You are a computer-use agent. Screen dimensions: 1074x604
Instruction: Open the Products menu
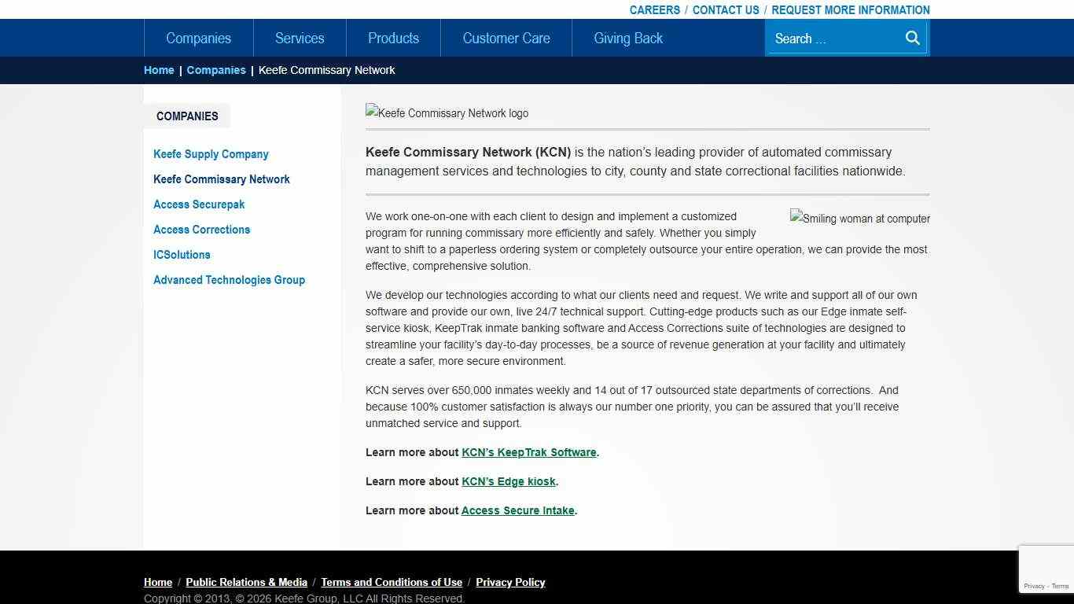coord(393,38)
